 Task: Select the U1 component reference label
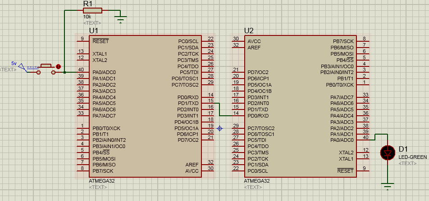coord(93,31)
